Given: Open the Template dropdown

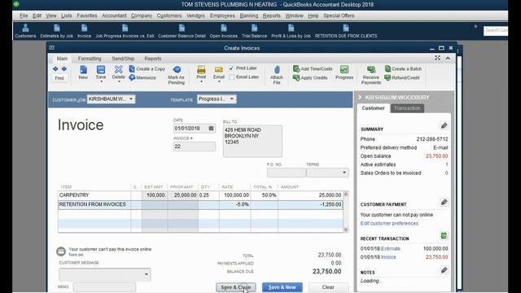Looking at the screenshot, I should 232,99.
